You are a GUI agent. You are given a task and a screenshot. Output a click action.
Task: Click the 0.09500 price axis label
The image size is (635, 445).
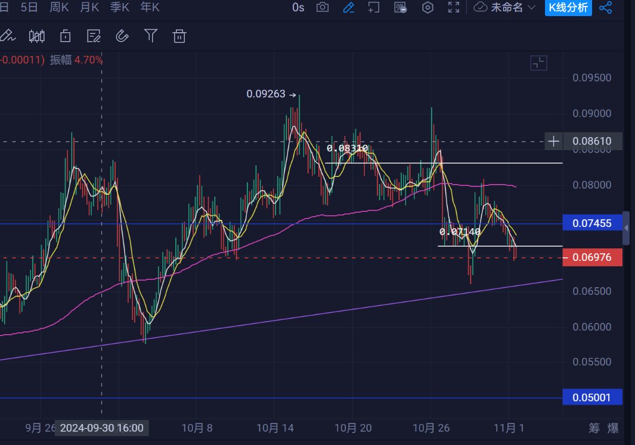click(x=592, y=77)
